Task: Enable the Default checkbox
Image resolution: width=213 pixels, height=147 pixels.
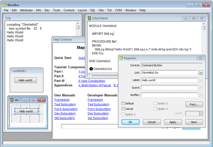Action: click(124, 103)
